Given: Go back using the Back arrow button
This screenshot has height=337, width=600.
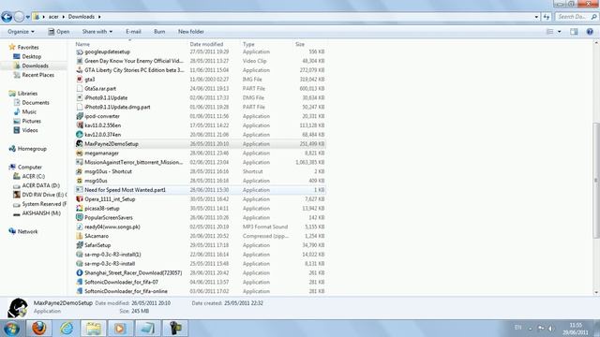Looking at the screenshot, I should [x=7, y=17].
